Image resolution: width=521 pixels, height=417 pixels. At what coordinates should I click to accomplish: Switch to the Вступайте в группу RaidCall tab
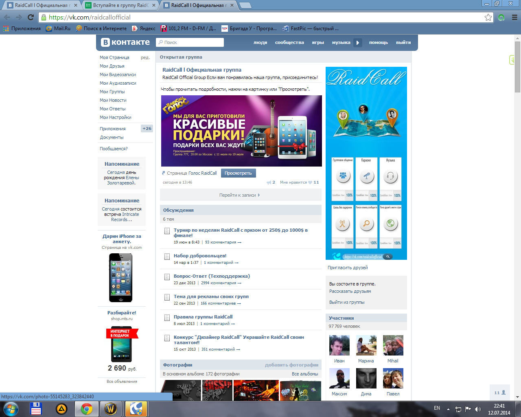121,5
